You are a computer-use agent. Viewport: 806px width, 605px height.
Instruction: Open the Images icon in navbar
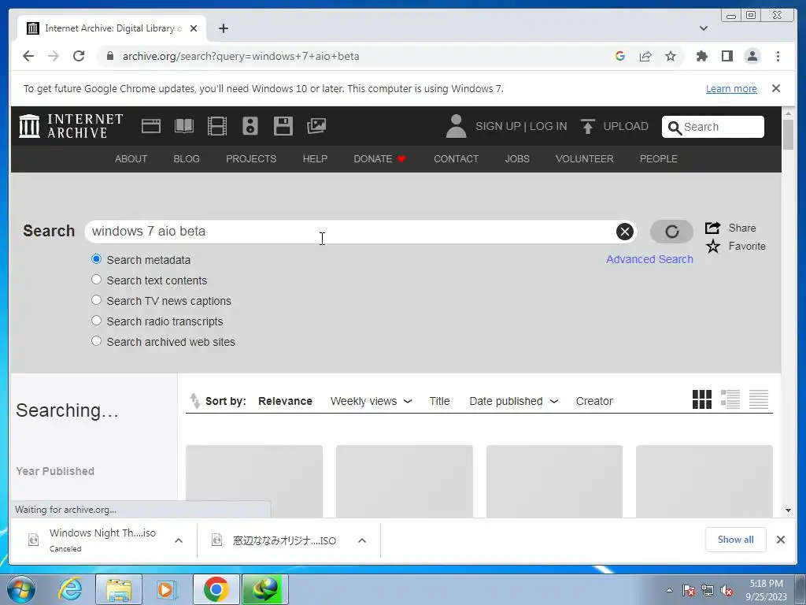316,126
